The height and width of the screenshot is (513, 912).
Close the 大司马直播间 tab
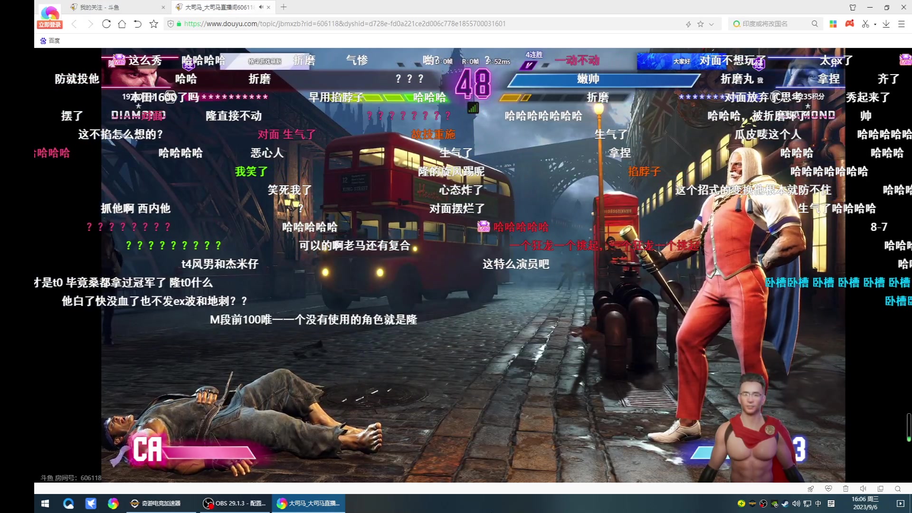[x=269, y=7]
